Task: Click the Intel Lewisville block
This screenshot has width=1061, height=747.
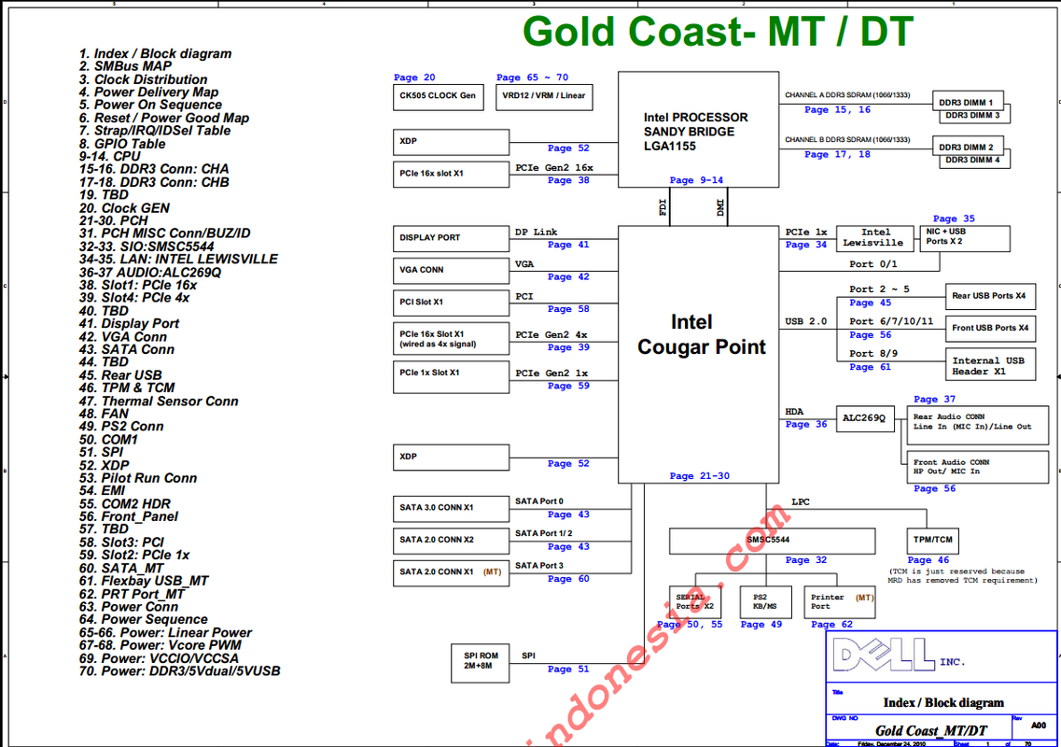Action: tap(875, 238)
